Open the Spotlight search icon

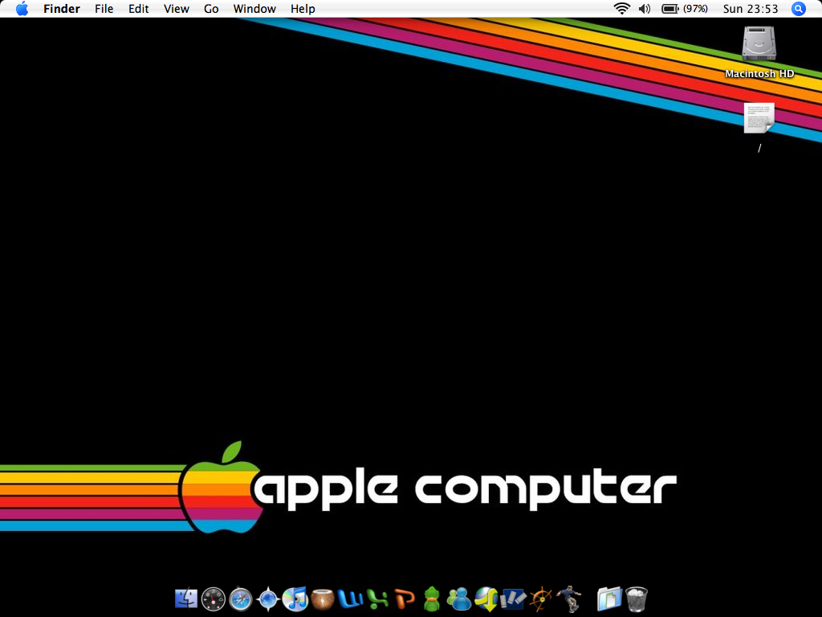(x=799, y=9)
